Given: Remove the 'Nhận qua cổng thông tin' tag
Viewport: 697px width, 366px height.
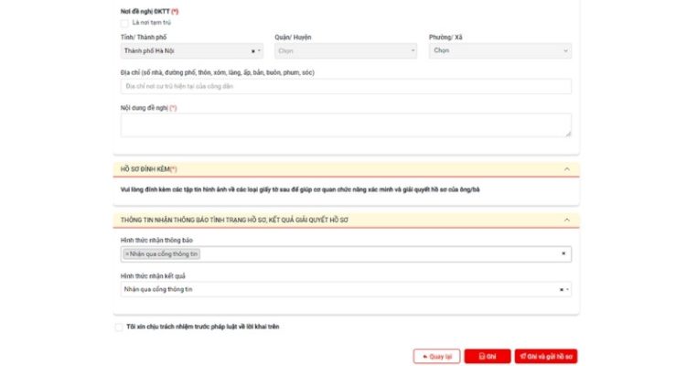Looking at the screenshot, I should click(127, 253).
